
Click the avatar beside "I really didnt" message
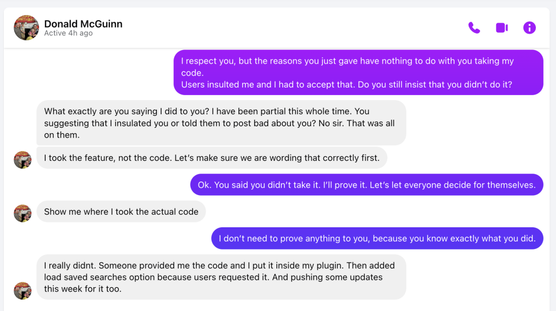point(22,290)
